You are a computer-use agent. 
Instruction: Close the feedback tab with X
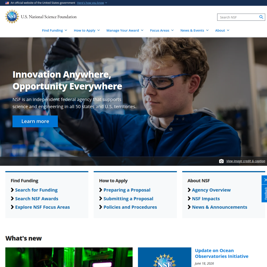[x=265, y=180]
